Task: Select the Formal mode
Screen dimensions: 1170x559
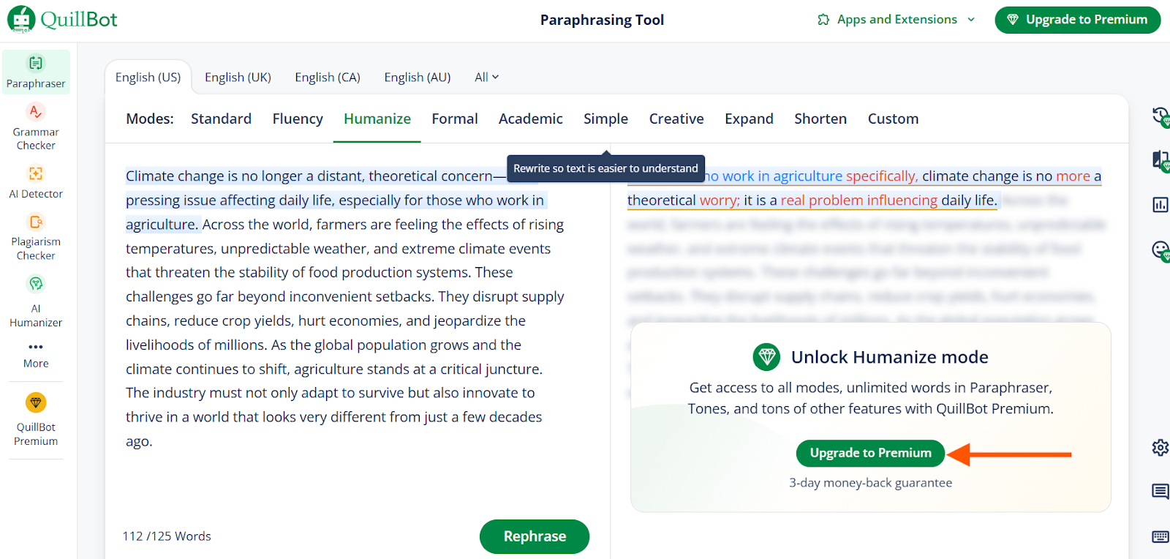Action: point(455,119)
